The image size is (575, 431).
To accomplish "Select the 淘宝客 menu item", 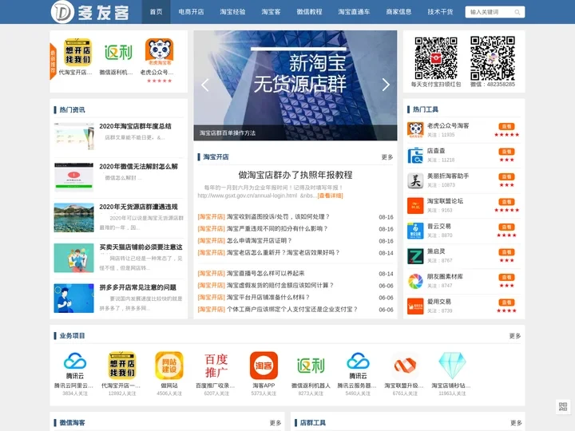I will [271, 12].
